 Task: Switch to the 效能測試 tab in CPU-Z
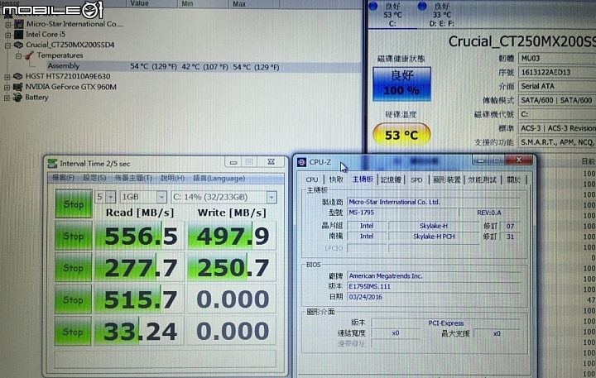(x=483, y=179)
